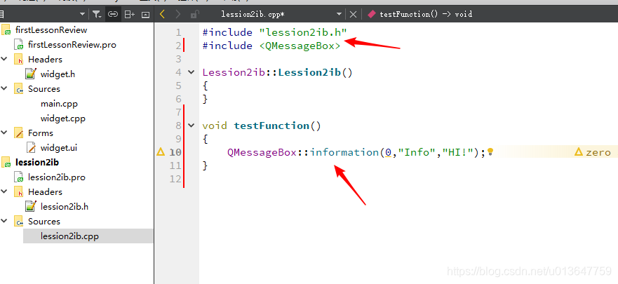Toggle synchronize with editor link icon
This screenshot has height=284, width=618.
pyautogui.click(x=113, y=15)
